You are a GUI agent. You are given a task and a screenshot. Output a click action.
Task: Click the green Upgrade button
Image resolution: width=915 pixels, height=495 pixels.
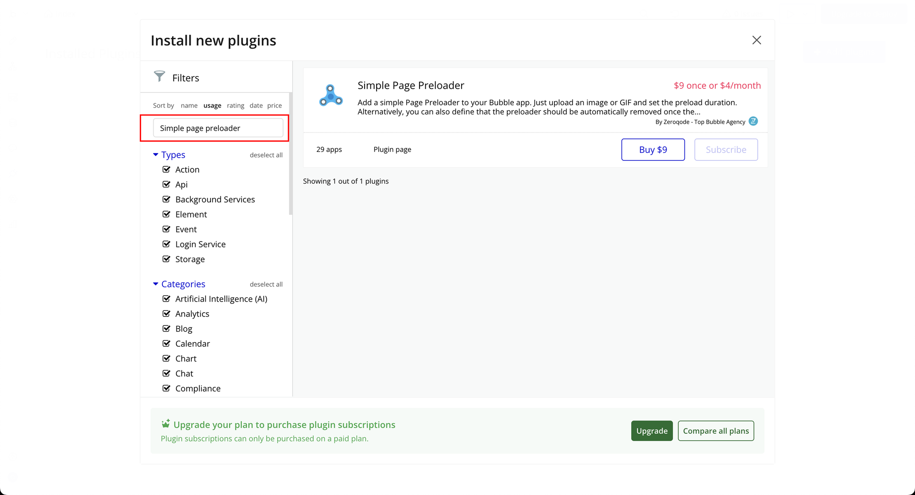click(651, 431)
